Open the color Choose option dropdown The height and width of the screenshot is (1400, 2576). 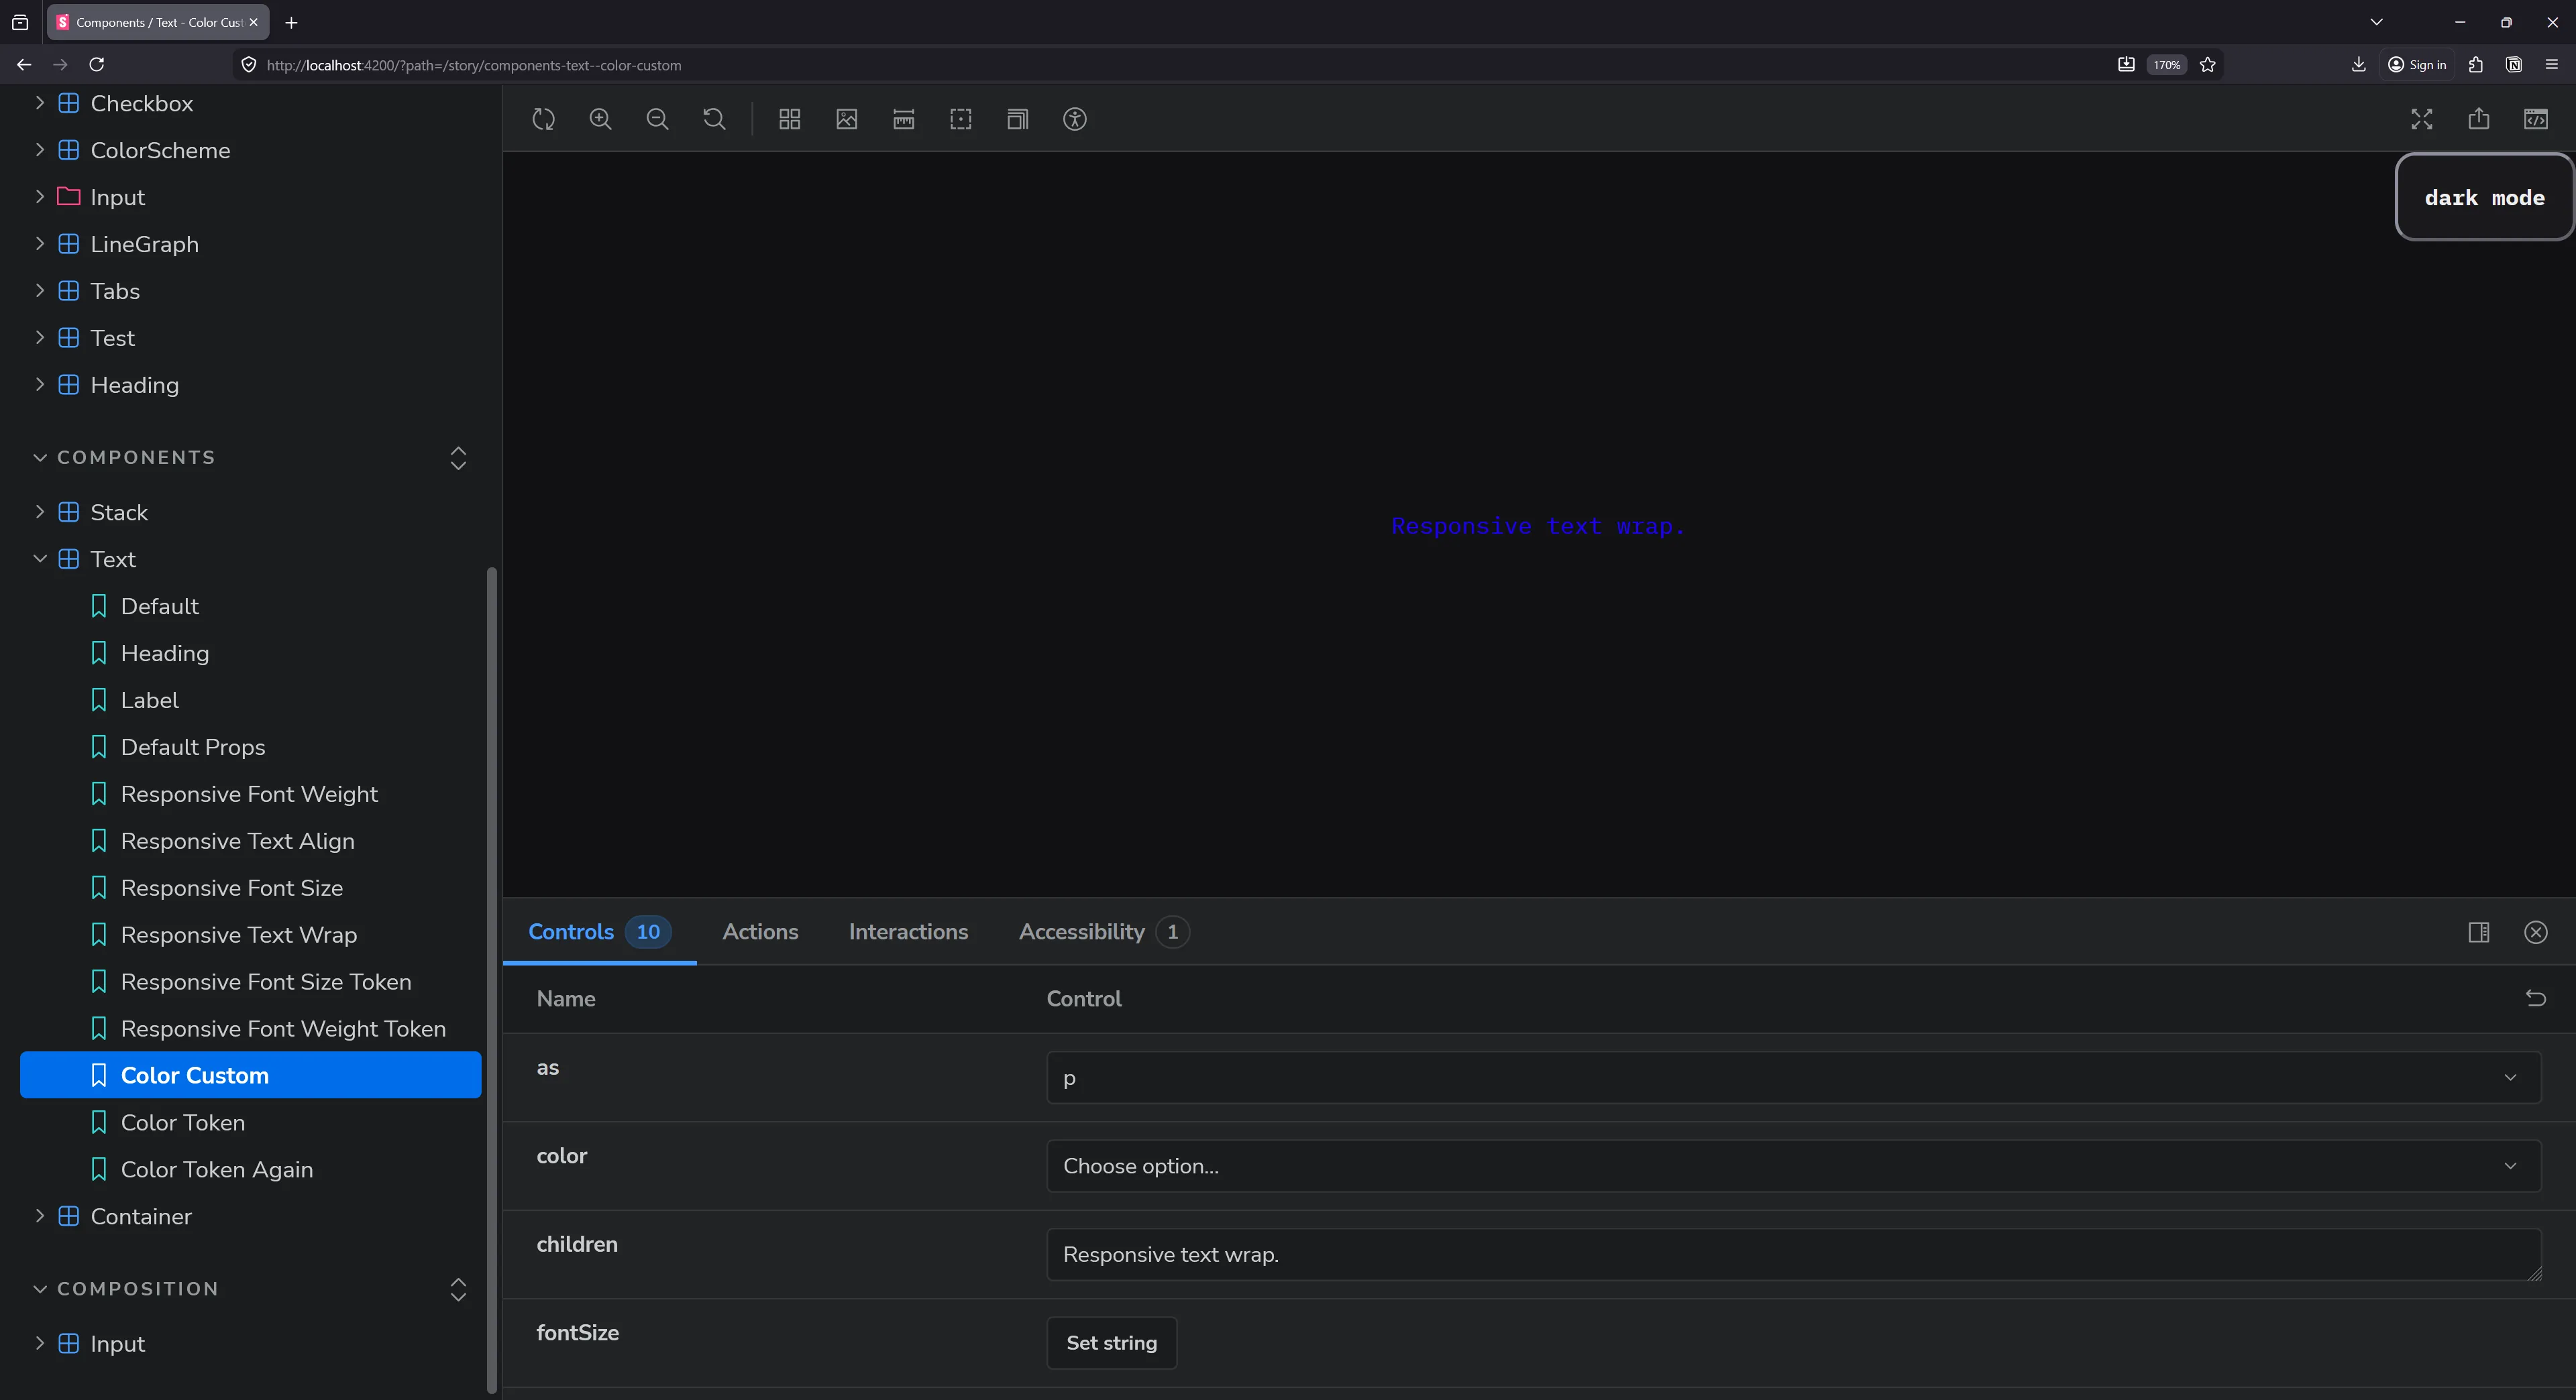click(x=1792, y=1166)
